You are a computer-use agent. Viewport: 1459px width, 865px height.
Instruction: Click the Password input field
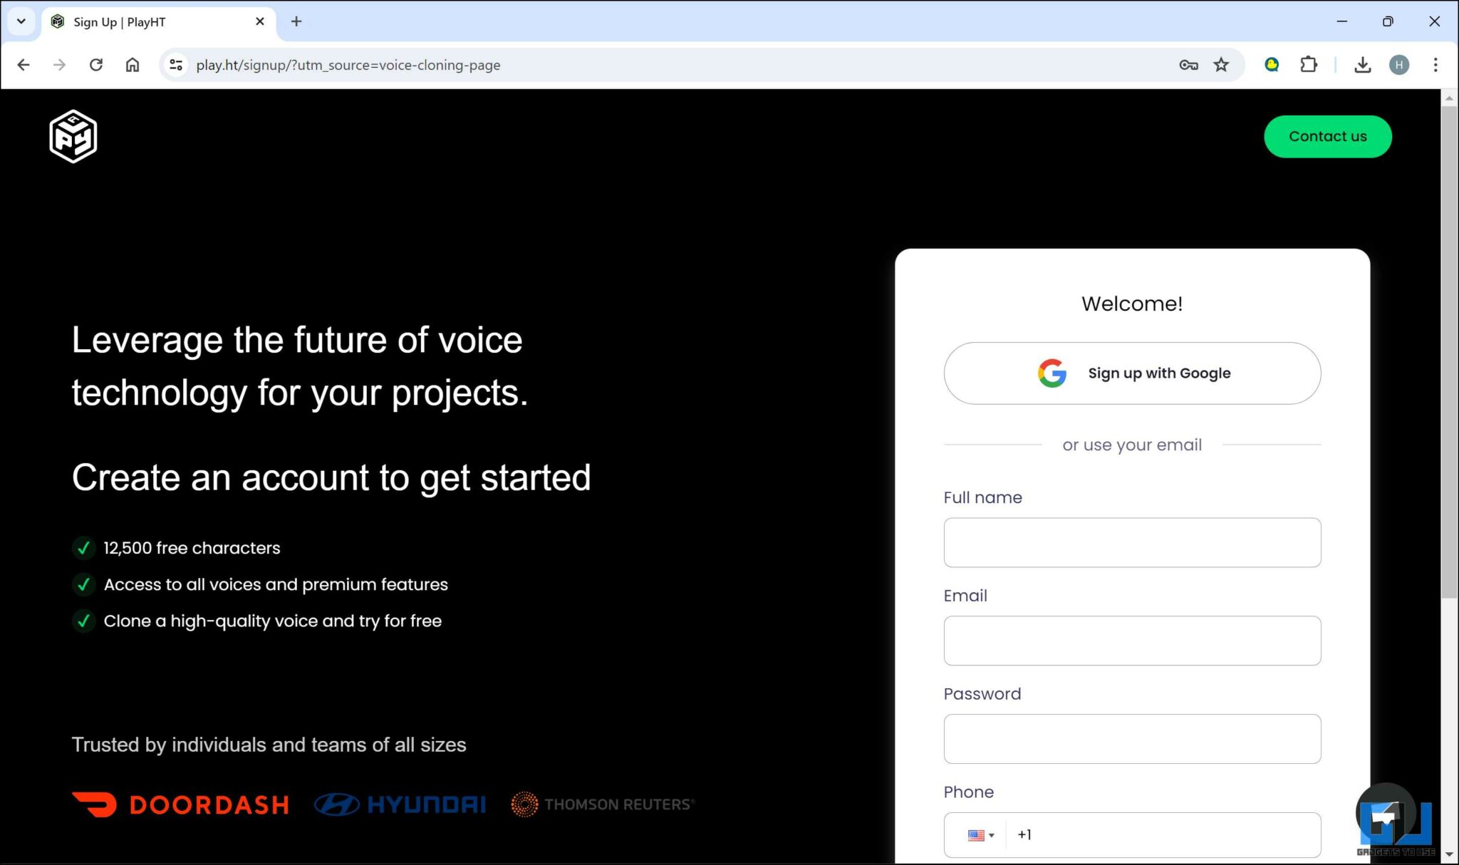click(1132, 739)
